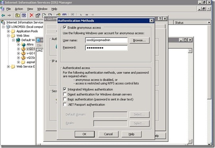The image size is (215, 148).
Task: Open the Action menu
Action: pyautogui.click(x=19, y=9)
